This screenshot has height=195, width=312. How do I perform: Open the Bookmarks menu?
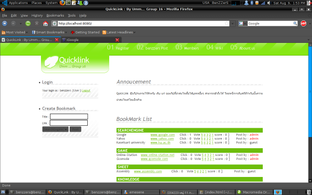click(55, 15)
